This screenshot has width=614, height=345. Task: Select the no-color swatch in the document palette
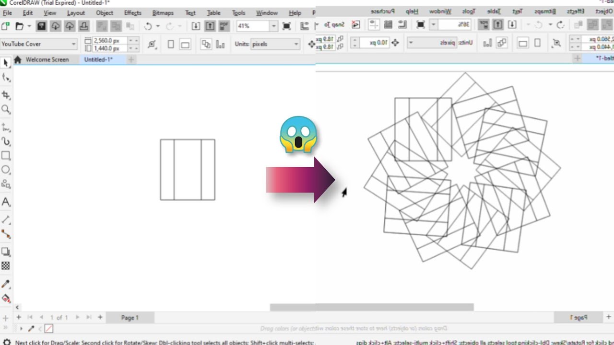click(48, 329)
